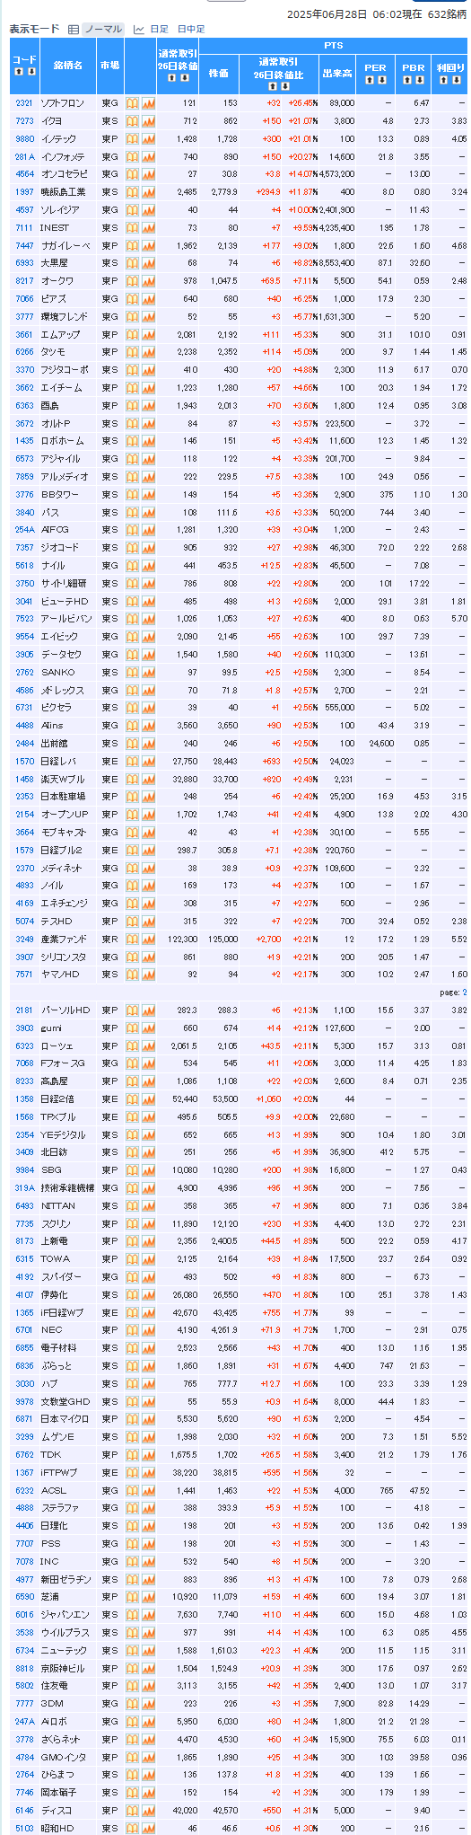The width and height of the screenshot is (471, 1835).
Task: Open book icon for NEC row
Action: (132, 1329)
